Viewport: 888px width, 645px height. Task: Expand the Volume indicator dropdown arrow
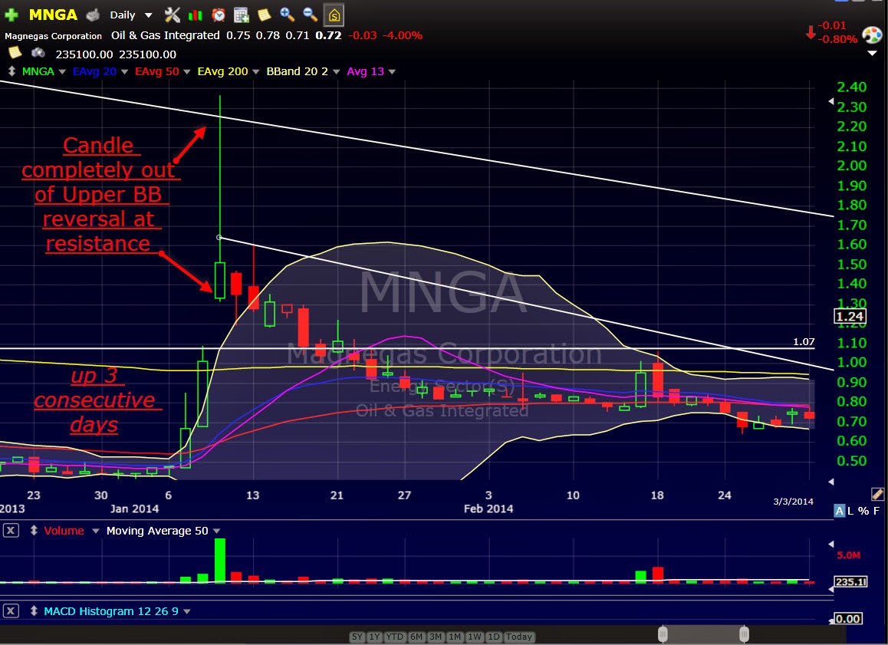96,531
